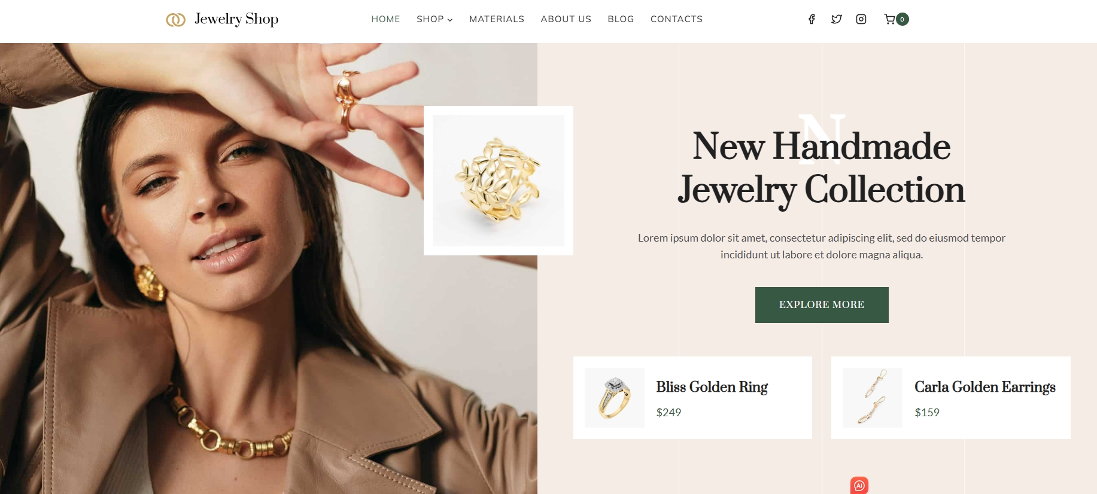Open the About Us page link
1097x494 pixels.
(566, 19)
